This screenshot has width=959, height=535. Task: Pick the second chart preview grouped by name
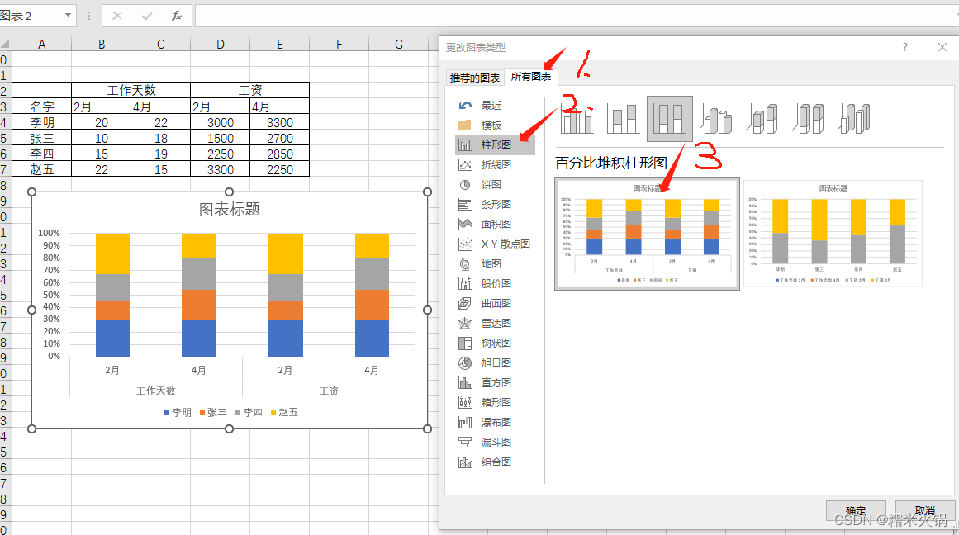point(833,234)
